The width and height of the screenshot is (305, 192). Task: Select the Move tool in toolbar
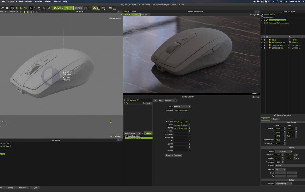(x=31, y=8)
